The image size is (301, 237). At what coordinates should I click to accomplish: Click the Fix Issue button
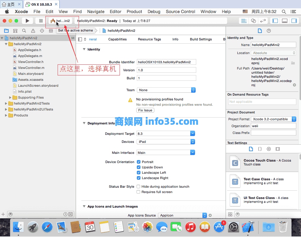(145, 110)
